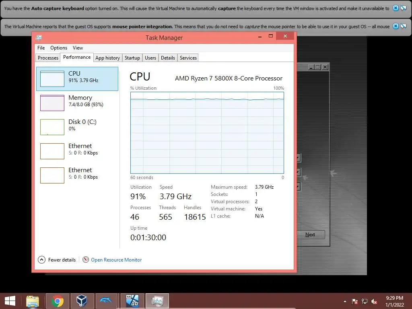This screenshot has height=309, width=412.
Task: Suppress Auto capture keyboard message permanently
Action: 403,8
